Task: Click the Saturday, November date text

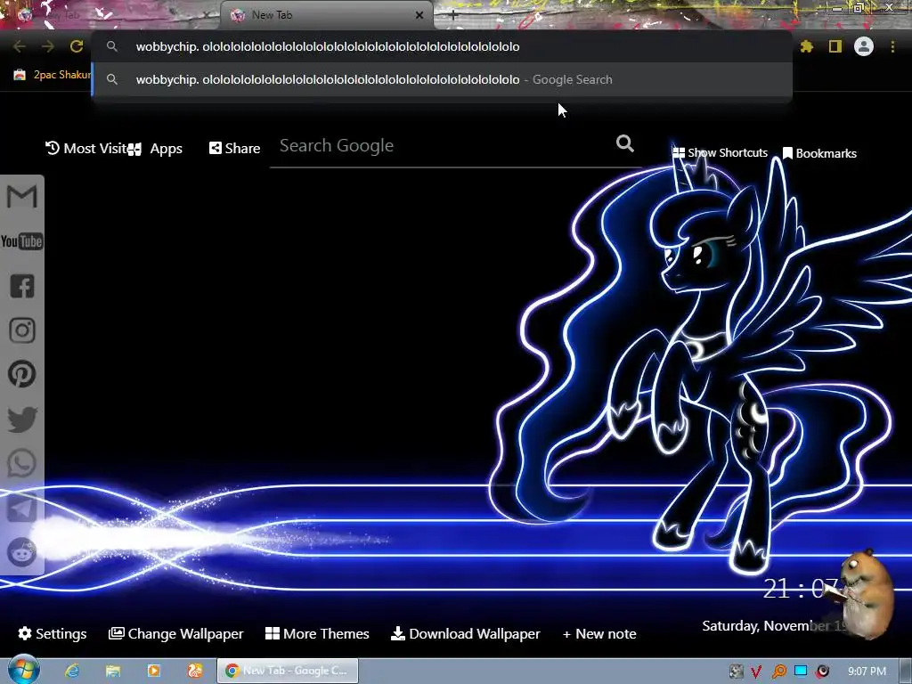Action: pyautogui.click(x=774, y=626)
